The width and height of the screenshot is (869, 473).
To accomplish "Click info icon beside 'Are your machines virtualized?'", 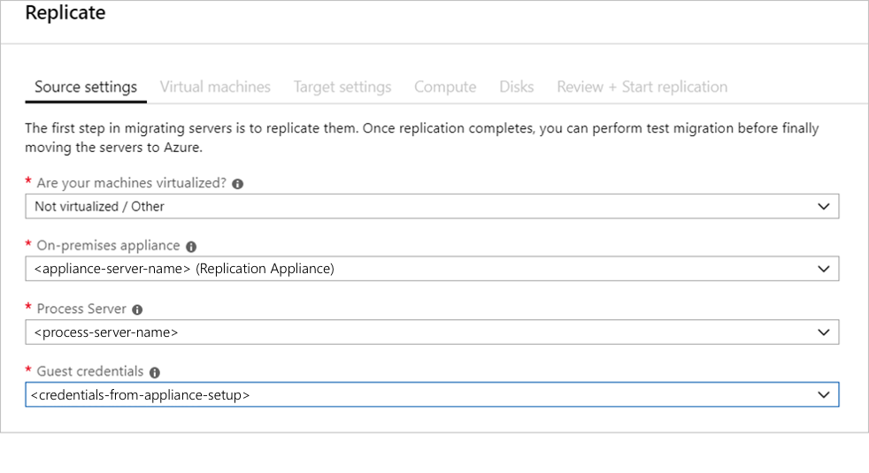I will [x=238, y=184].
